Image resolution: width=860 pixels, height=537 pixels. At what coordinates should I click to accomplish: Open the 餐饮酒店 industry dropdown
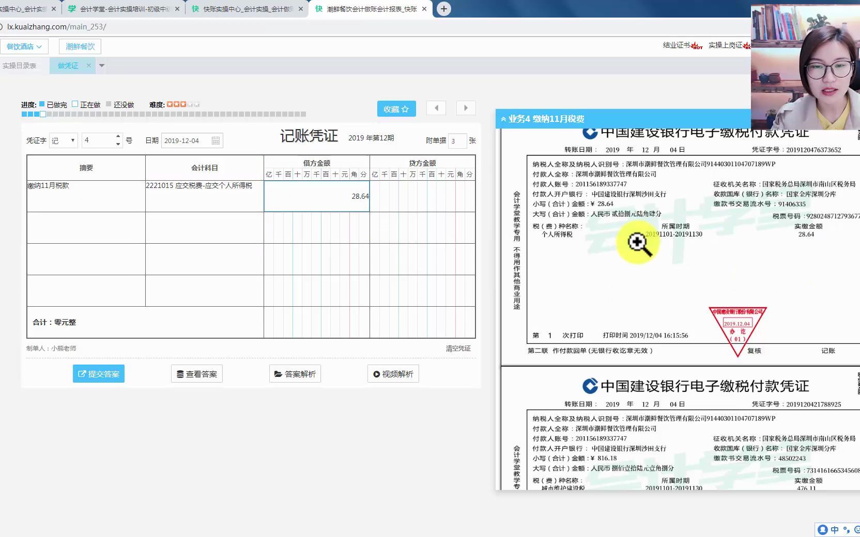click(x=24, y=46)
